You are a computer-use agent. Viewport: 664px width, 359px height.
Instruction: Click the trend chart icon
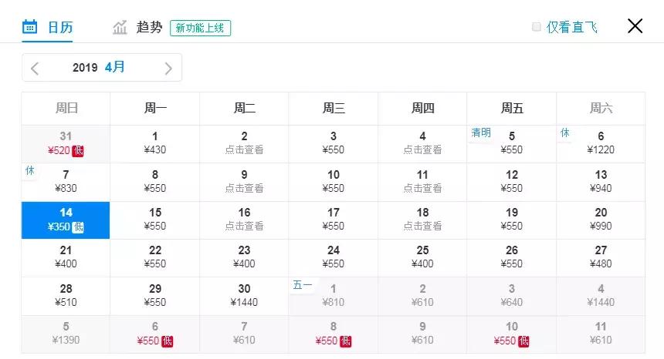tap(120, 28)
